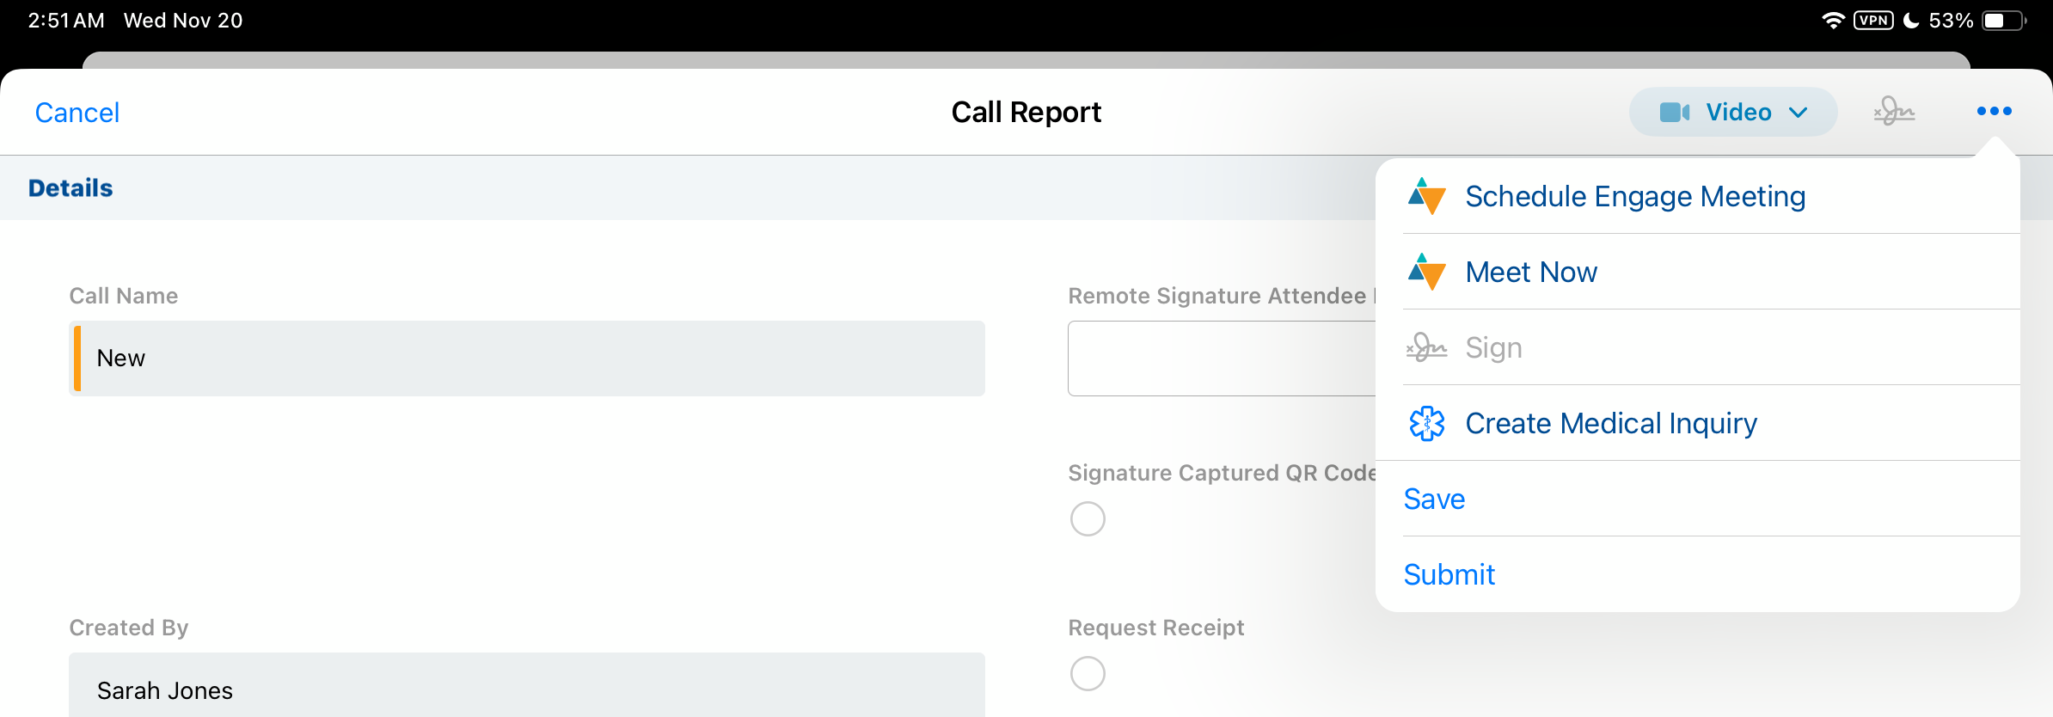Click the Schedule Engage Meeting logo icon
The width and height of the screenshot is (2053, 717).
[1426, 197]
